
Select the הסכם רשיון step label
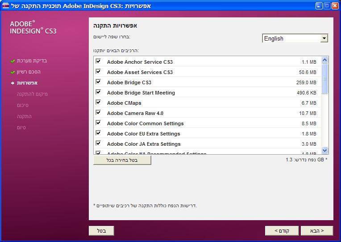tap(29, 72)
